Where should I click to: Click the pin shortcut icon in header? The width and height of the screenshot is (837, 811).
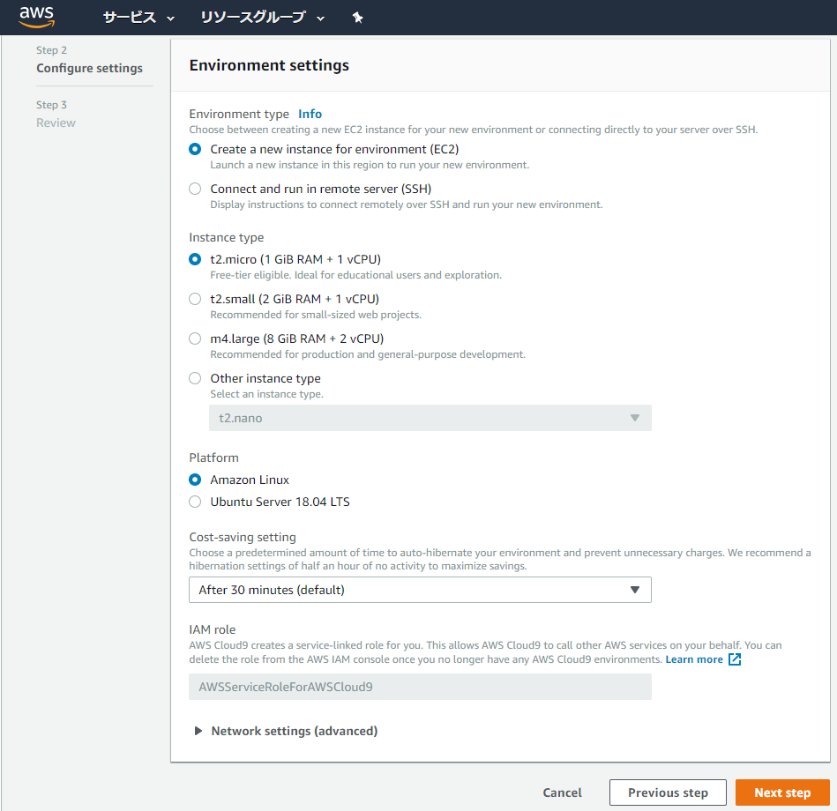[x=358, y=18]
